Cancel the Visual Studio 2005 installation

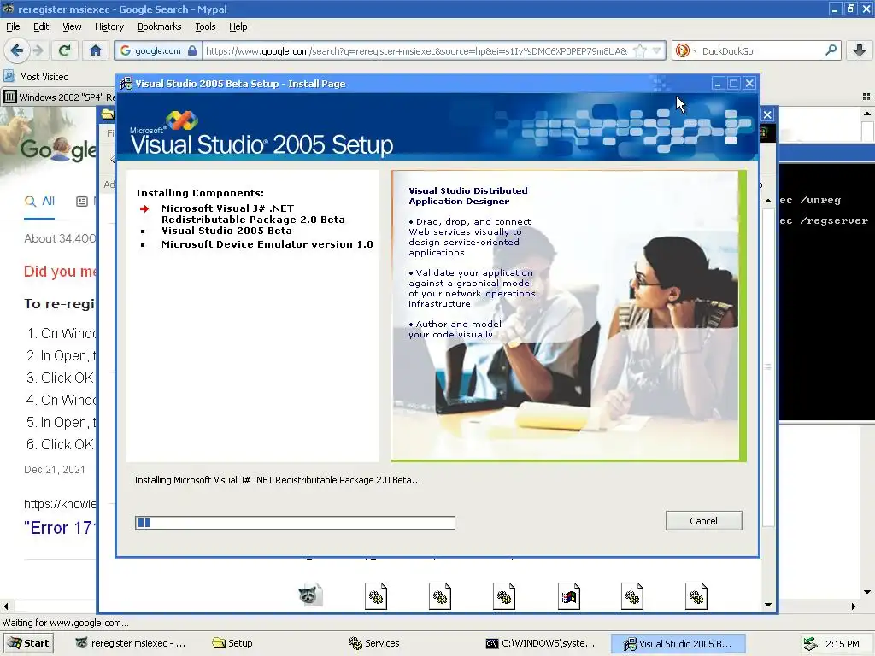point(704,520)
